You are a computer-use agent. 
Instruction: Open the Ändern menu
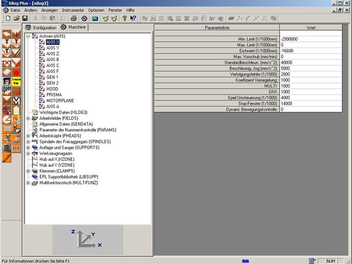point(31,10)
